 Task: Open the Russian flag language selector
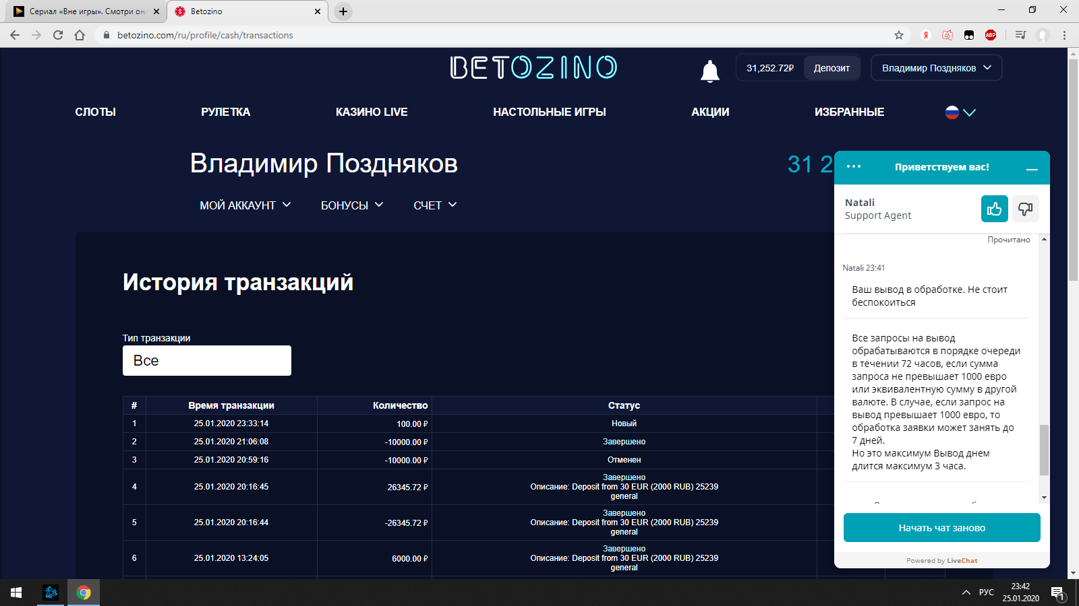pos(960,112)
